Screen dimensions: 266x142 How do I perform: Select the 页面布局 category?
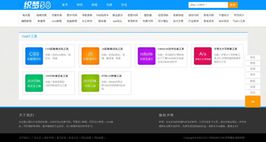click(x=57, y=15)
